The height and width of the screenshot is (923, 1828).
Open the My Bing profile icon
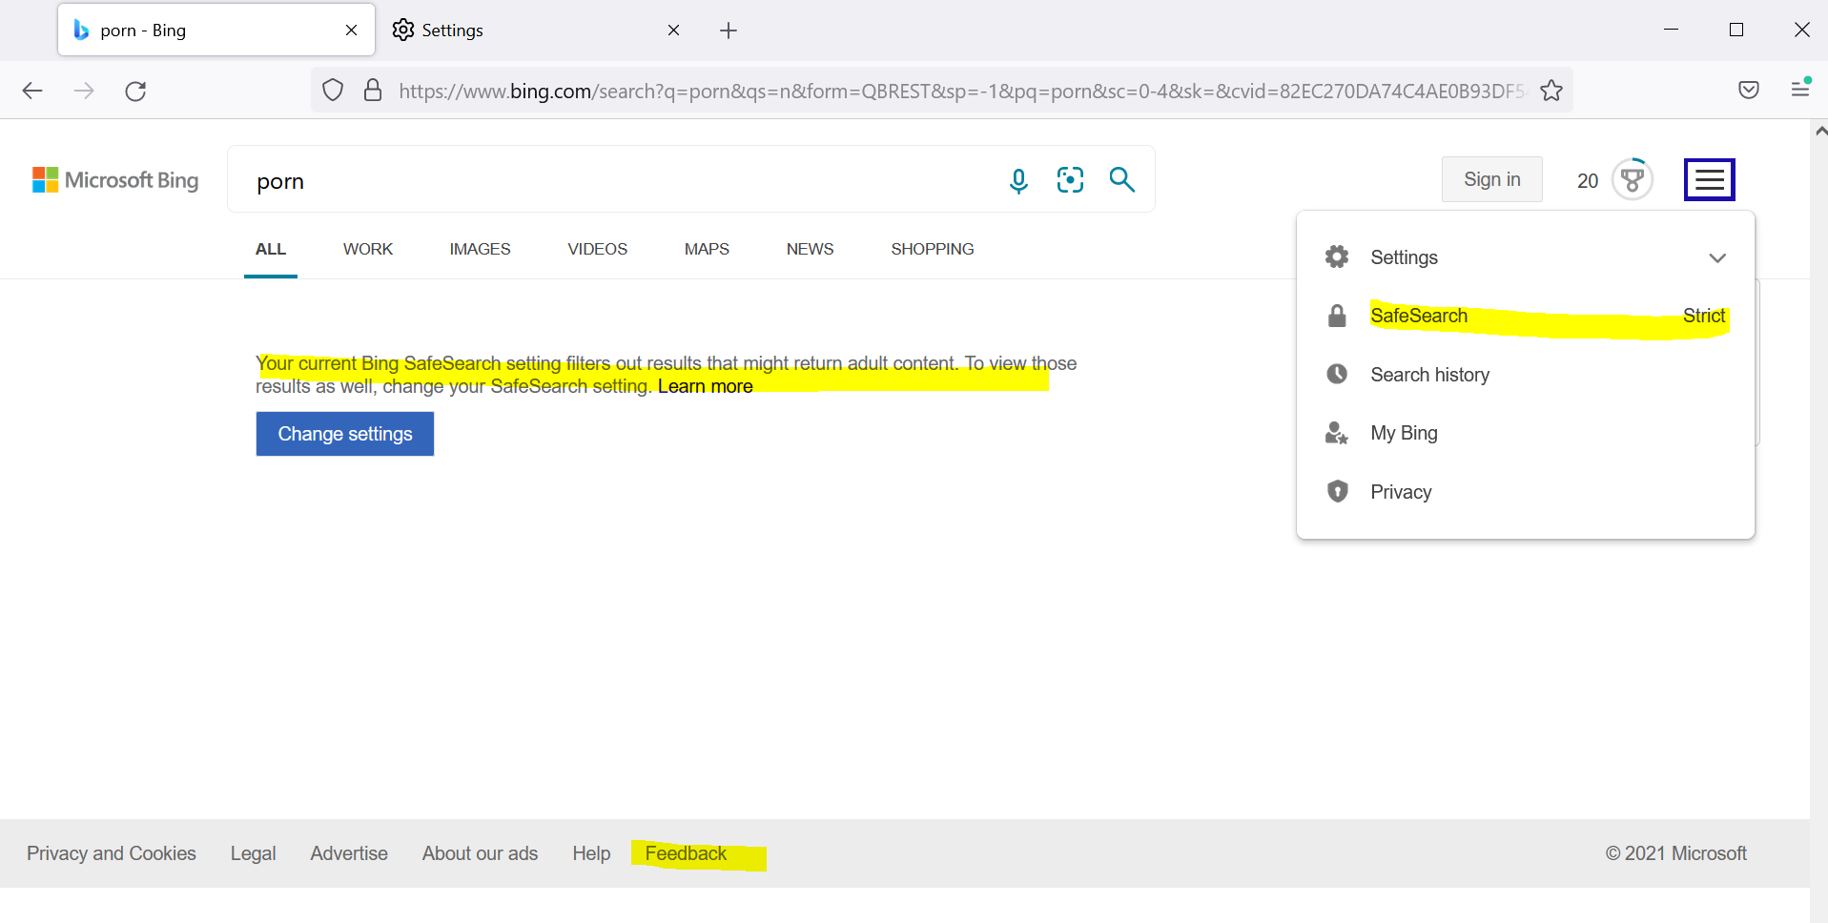1337,432
